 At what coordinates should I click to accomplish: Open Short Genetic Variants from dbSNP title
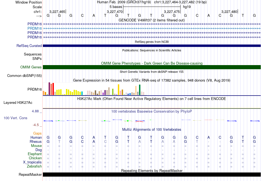152,72
